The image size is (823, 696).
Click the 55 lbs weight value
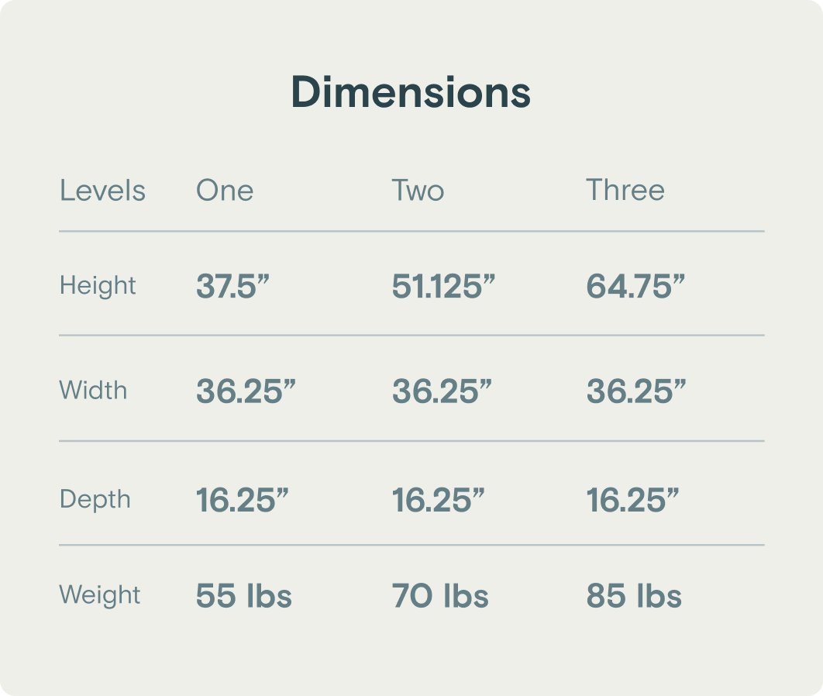pos(244,596)
